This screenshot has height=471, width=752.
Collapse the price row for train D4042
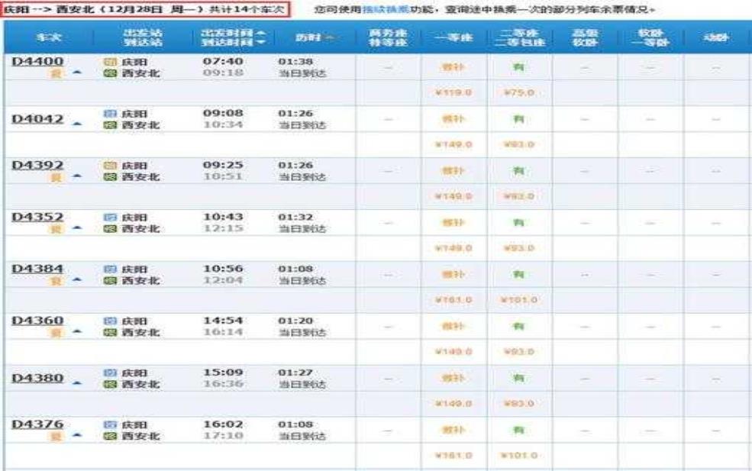coord(77,121)
